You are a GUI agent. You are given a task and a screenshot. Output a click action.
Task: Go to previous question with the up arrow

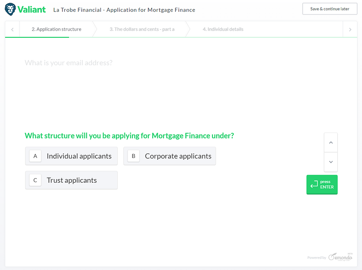point(331,143)
